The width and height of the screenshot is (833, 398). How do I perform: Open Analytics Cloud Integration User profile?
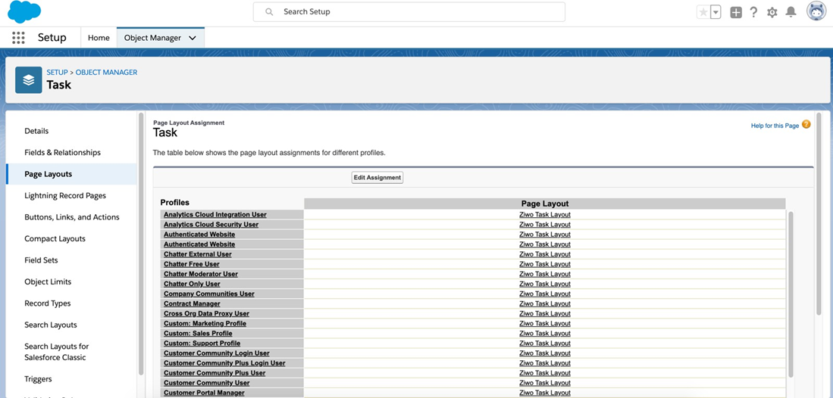[215, 214]
